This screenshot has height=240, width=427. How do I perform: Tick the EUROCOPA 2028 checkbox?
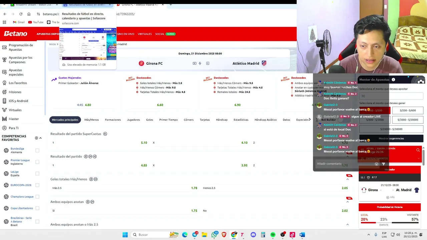[37, 185]
